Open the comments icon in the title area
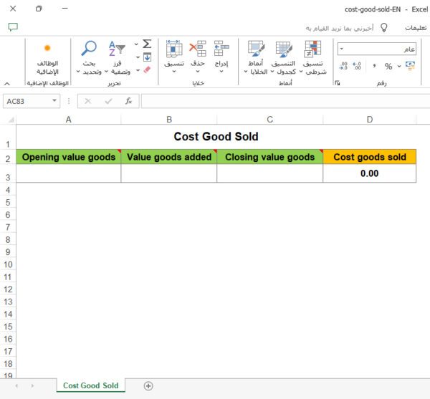The image size is (430, 399). (x=13, y=27)
